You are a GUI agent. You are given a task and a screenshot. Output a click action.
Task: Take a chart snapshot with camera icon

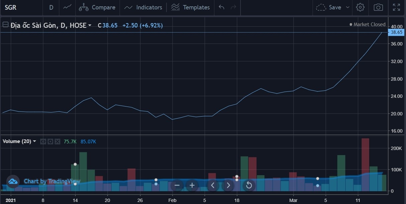point(378,7)
